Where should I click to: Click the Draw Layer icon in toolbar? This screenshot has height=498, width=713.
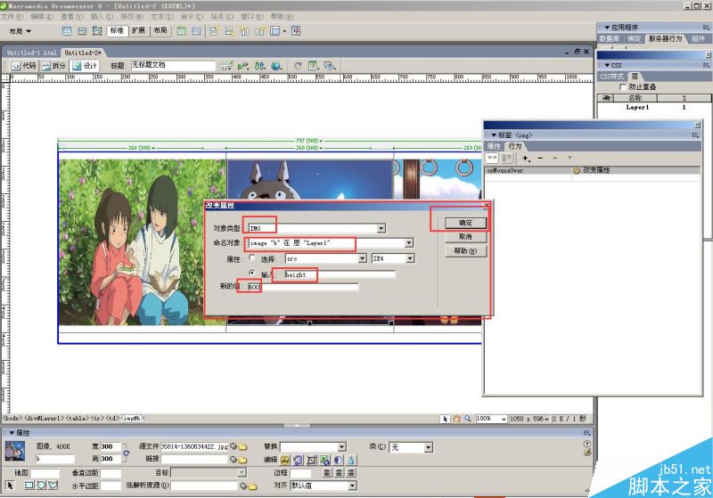97,31
